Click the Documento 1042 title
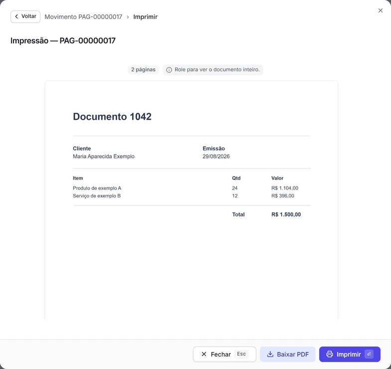This screenshot has width=391, height=369. click(x=112, y=117)
